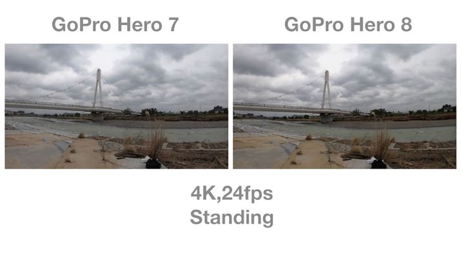Click the black bag in Hero 8 footage

click(x=378, y=163)
